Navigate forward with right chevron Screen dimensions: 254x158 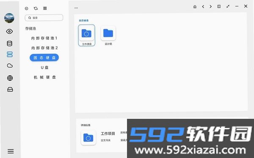pos(210,6)
